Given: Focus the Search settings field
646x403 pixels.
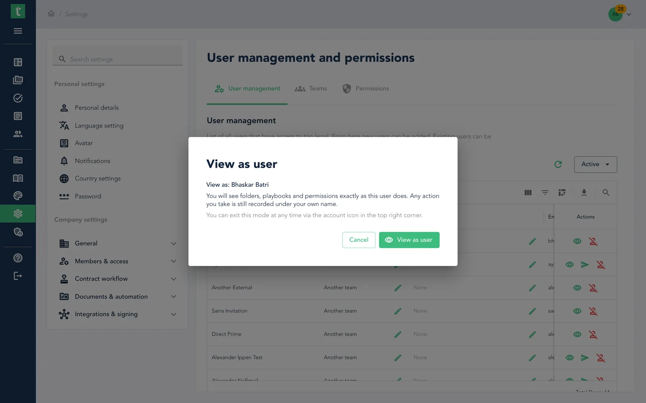Looking at the screenshot, I should coord(117,59).
